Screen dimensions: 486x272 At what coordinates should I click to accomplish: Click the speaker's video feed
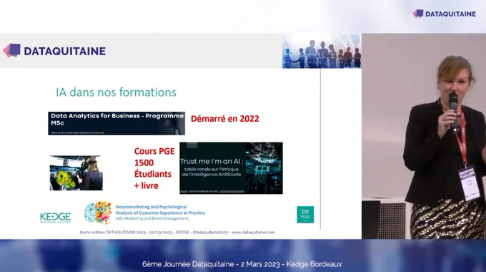pyautogui.click(x=424, y=136)
